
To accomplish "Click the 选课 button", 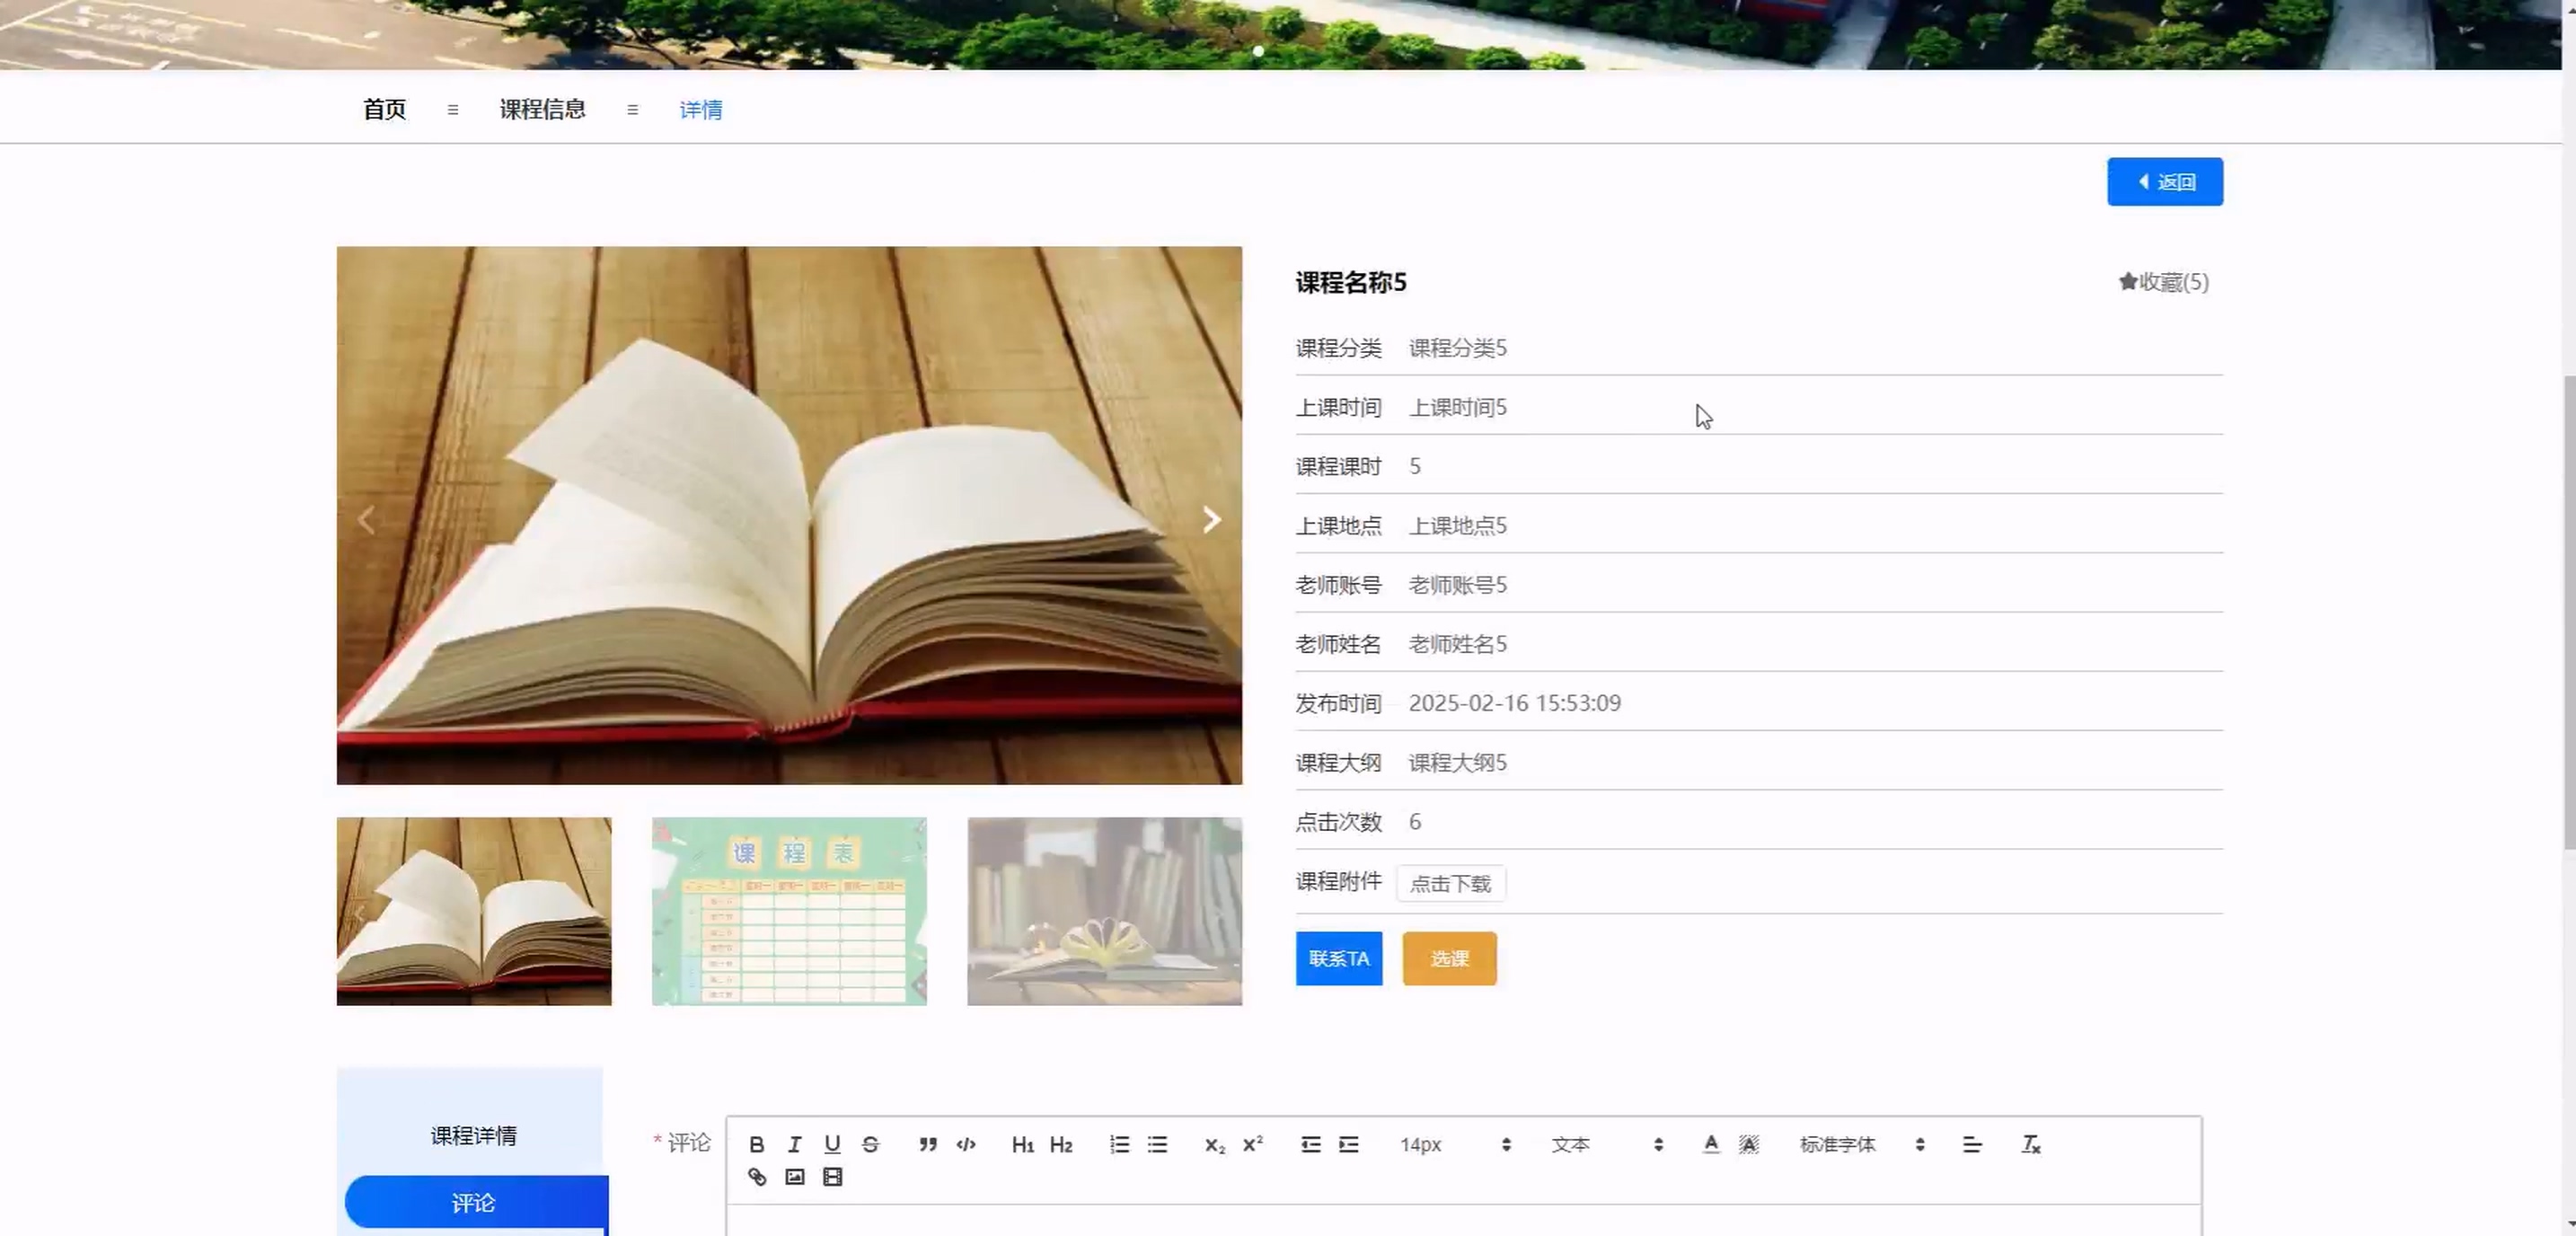I will pyautogui.click(x=1449, y=958).
